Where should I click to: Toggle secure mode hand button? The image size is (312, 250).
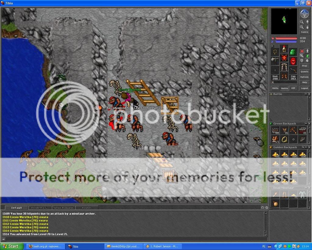[307, 61]
